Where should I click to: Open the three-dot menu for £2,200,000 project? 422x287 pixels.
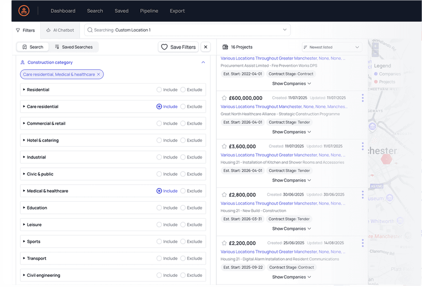362,243
